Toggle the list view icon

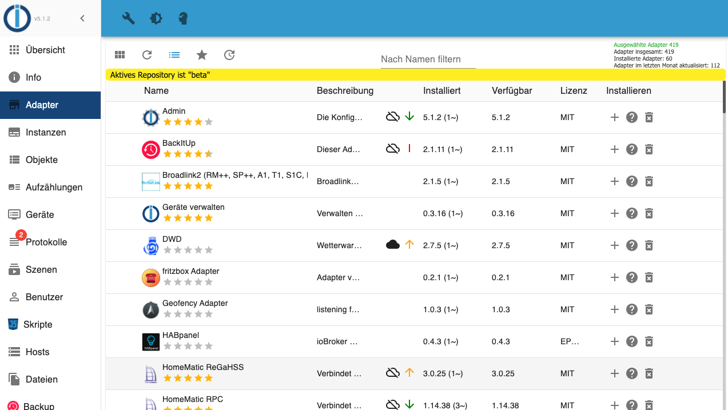174,55
